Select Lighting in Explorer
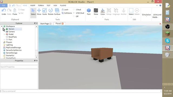 click(9, 45)
